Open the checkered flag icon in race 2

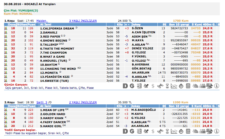tap(209, 131)
